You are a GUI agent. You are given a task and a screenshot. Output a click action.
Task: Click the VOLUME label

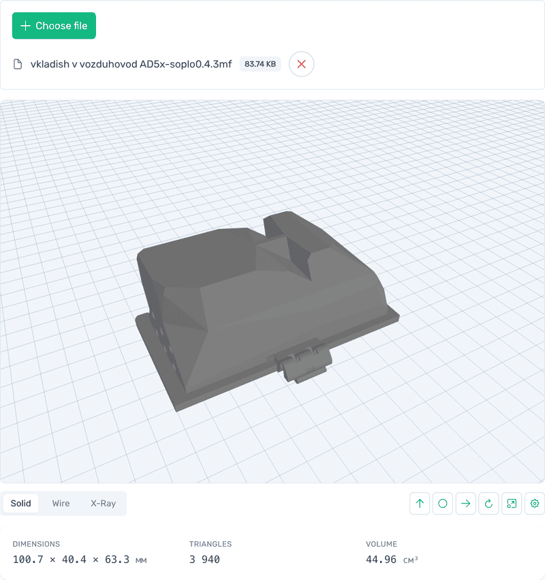click(x=381, y=544)
